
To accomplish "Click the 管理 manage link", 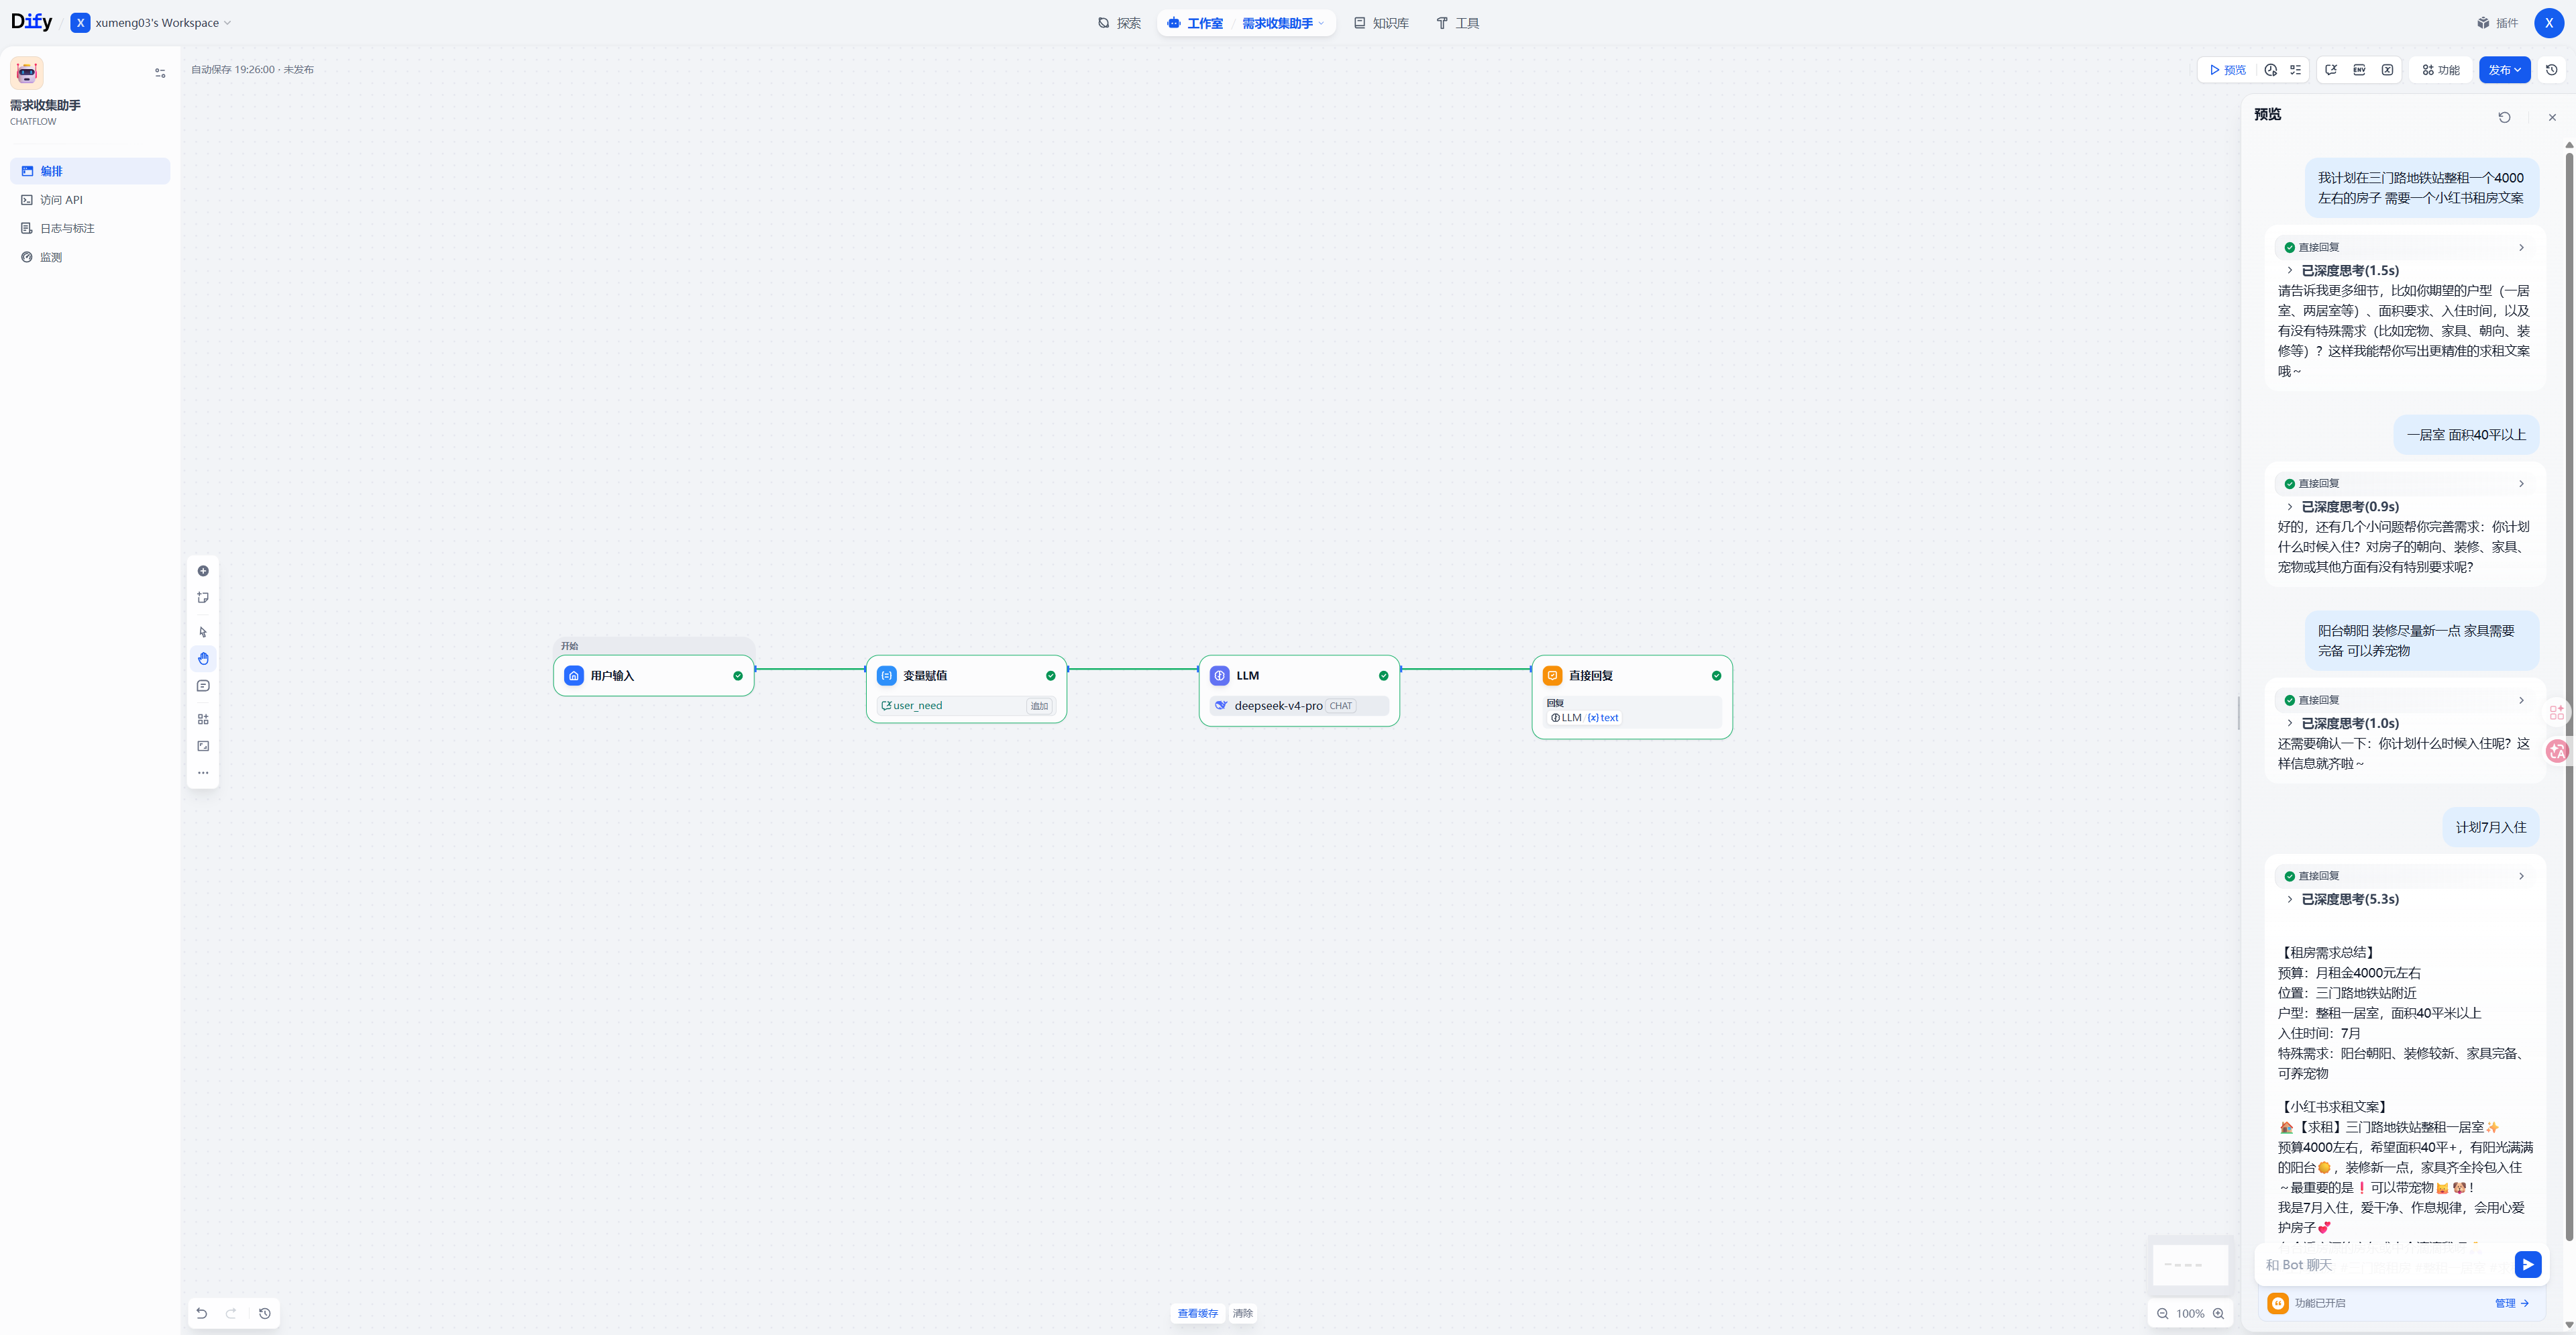I will click(2511, 1303).
